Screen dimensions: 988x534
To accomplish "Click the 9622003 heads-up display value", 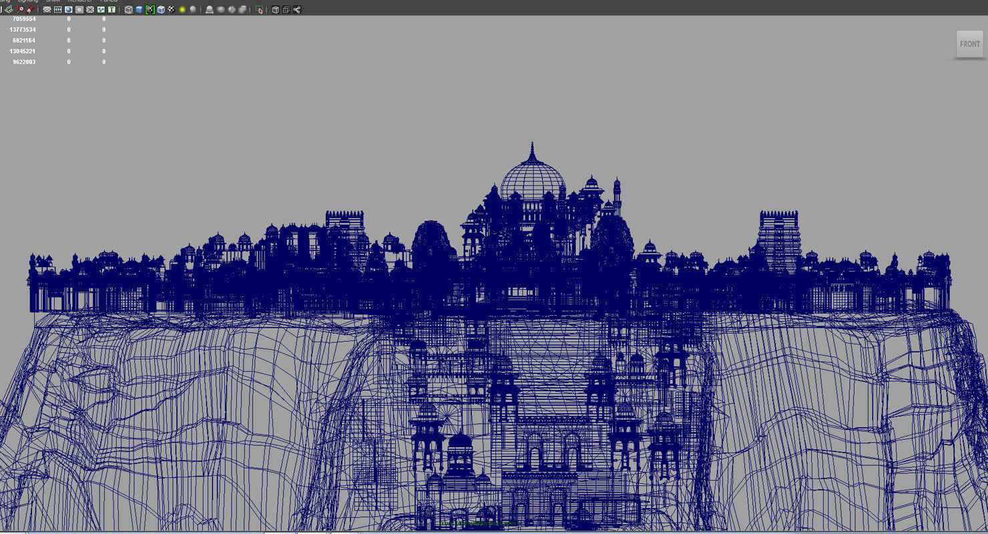I will coord(24,62).
